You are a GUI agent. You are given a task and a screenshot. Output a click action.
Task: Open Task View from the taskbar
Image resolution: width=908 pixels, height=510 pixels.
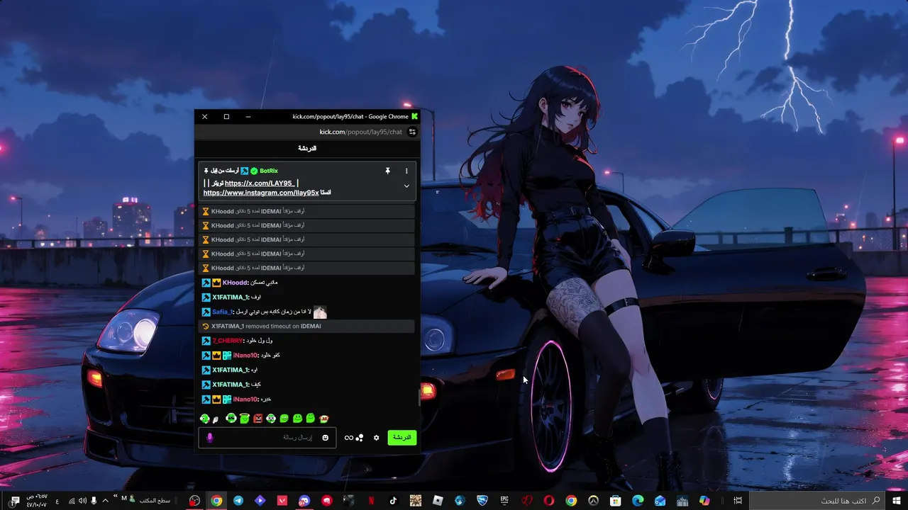738,501
